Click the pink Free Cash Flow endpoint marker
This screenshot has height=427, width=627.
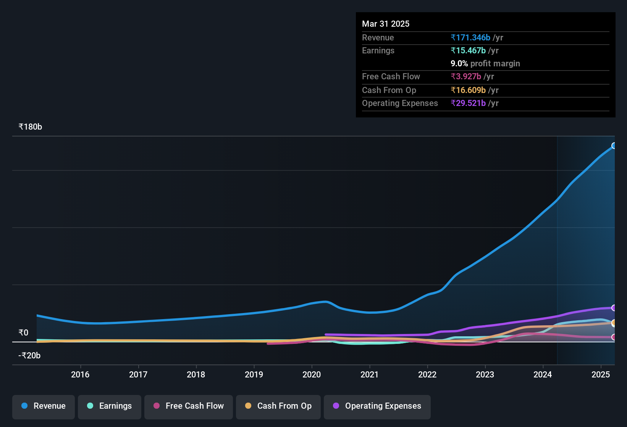614,337
